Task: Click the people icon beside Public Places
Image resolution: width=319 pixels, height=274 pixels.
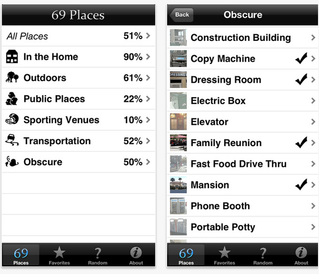Action: pos(12,99)
